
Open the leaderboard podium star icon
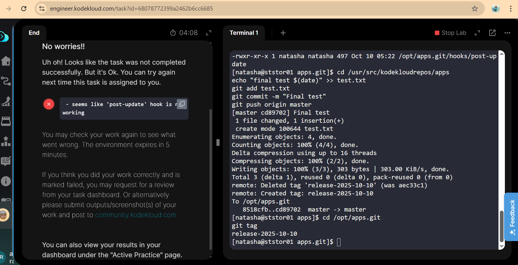(x=6, y=141)
